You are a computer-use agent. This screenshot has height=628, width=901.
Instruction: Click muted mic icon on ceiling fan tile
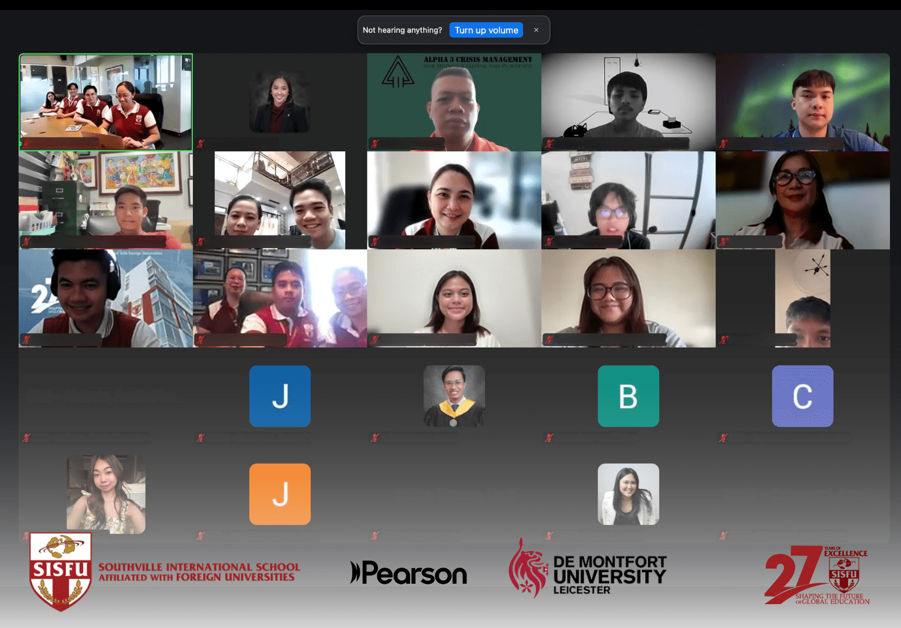723,340
